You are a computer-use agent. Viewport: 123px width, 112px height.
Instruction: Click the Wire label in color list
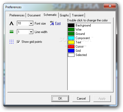tap(78, 30)
